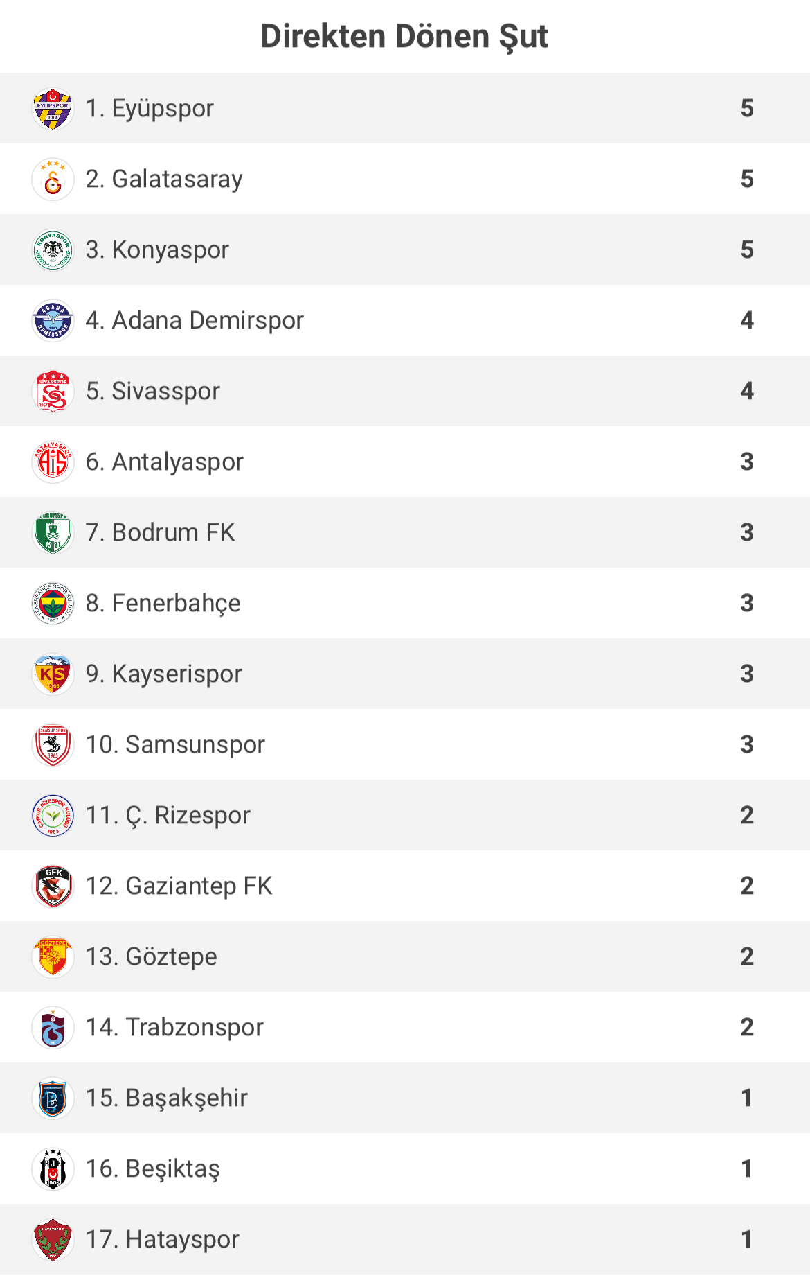The height and width of the screenshot is (1278, 810).
Task: Open the Gaziantep FK badge
Action: pos(53,886)
